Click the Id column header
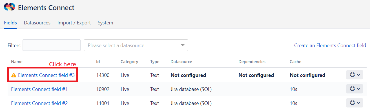The width and height of the screenshot is (370, 110). (98, 62)
